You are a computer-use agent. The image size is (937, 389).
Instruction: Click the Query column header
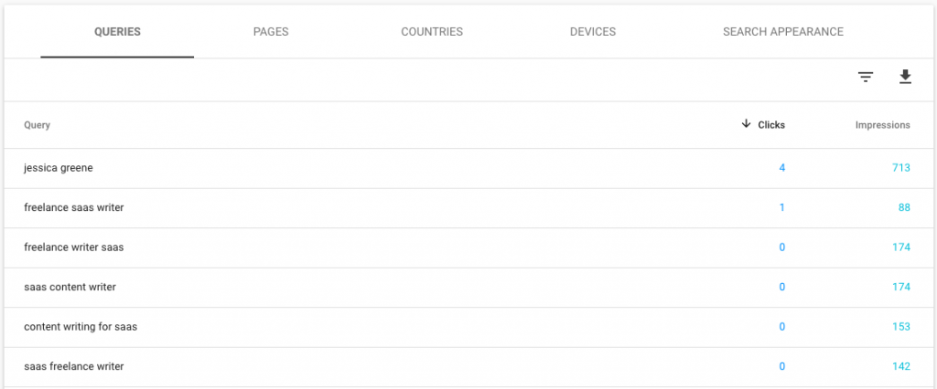coord(38,125)
